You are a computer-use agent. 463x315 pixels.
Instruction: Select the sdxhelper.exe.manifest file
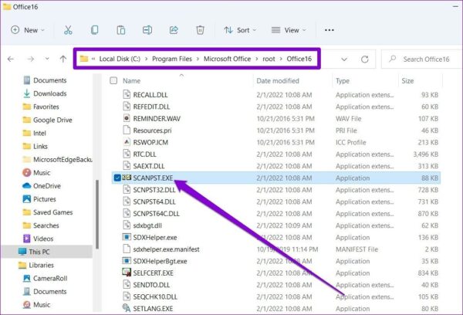[166, 249]
